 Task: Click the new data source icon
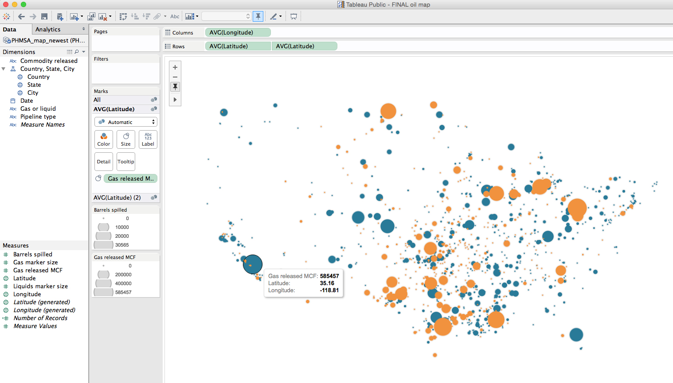coord(60,16)
